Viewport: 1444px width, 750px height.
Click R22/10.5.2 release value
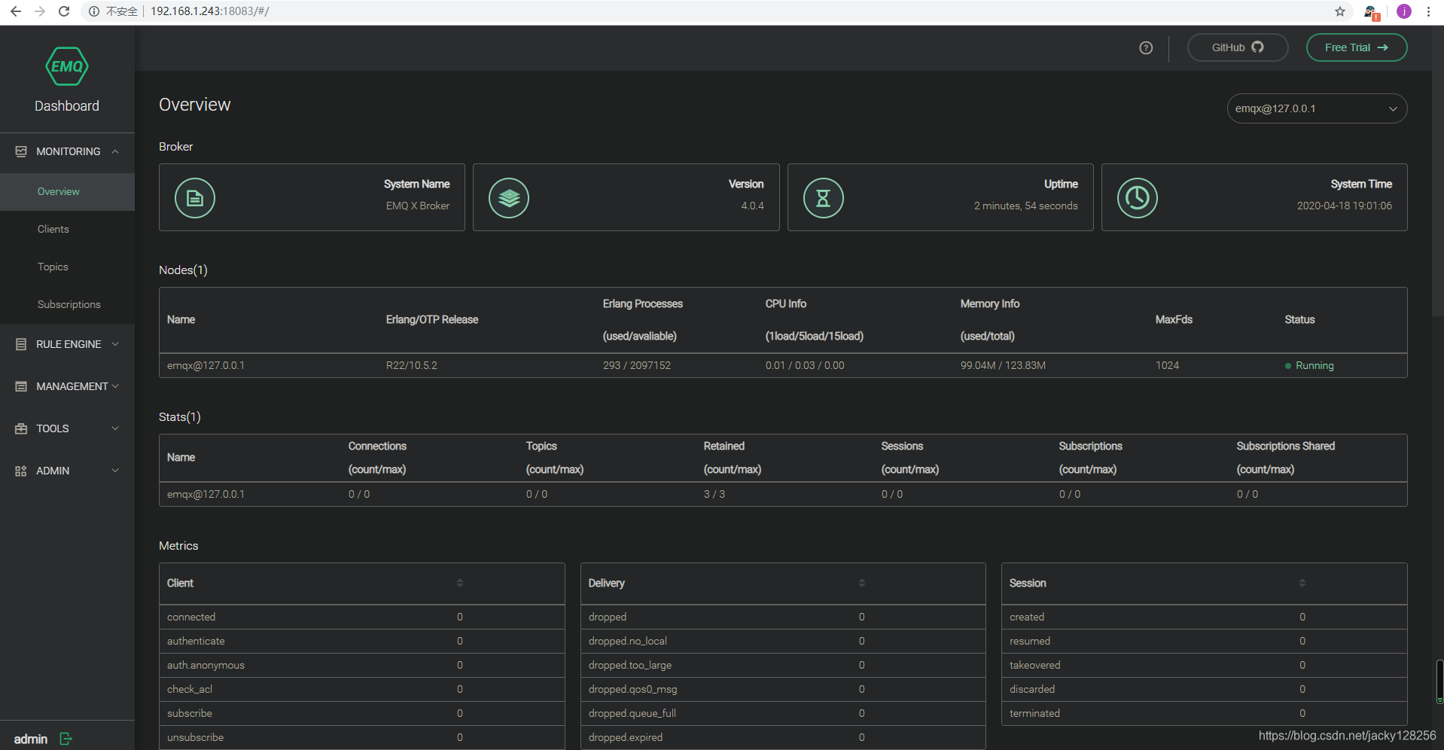[412, 365]
